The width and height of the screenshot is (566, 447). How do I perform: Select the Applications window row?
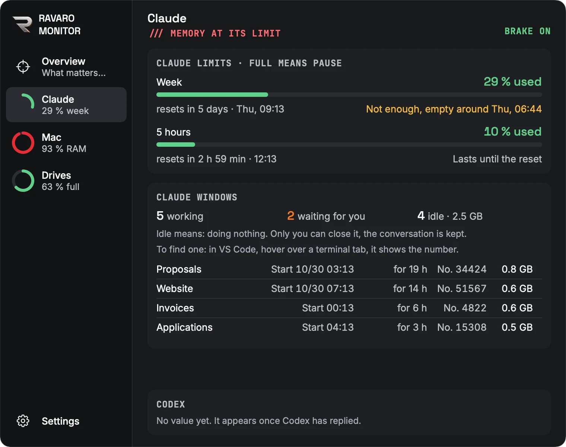[x=349, y=327]
